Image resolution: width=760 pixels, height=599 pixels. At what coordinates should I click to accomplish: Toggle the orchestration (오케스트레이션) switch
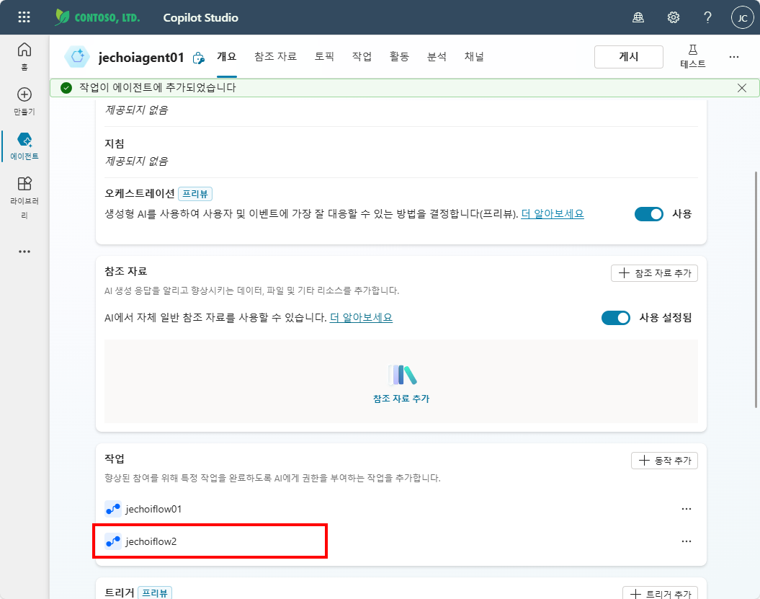tap(648, 214)
